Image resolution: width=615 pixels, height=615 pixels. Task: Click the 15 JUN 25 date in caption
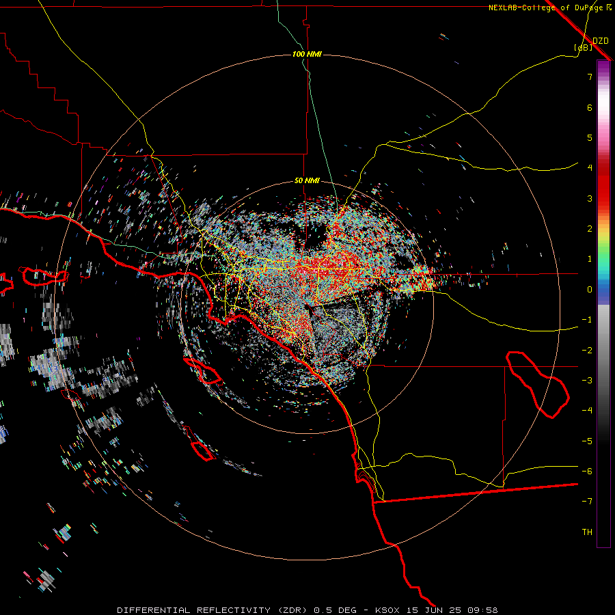pyautogui.click(x=433, y=610)
